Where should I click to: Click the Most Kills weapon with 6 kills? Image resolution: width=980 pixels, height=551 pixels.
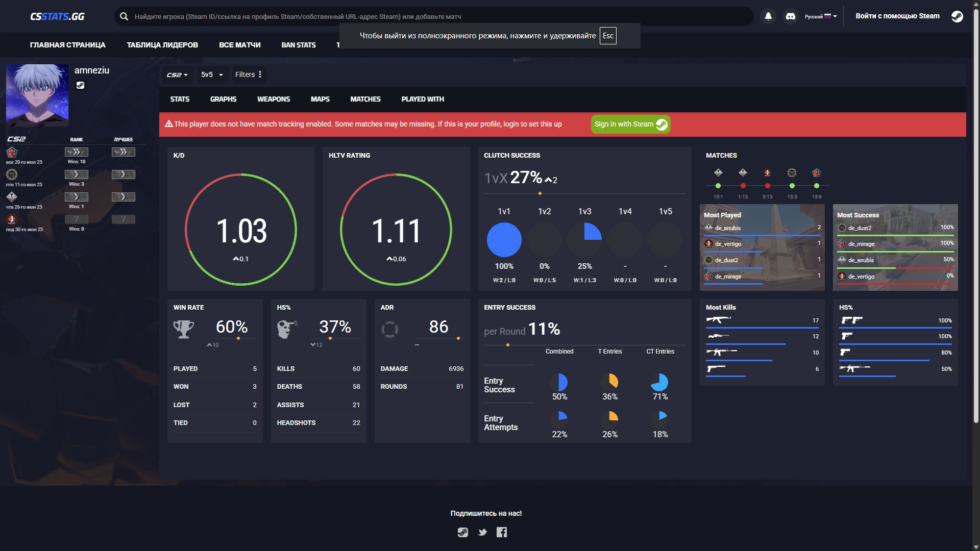coord(716,368)
